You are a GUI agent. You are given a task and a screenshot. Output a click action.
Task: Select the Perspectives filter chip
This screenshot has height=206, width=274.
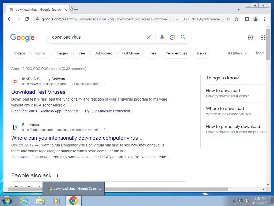pyautogui.click(x=177, y=53)
